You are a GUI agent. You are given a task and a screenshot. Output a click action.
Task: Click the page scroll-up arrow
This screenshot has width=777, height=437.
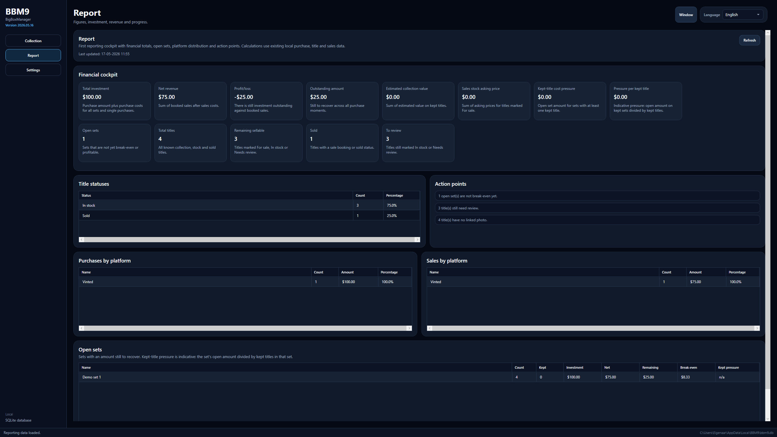(768, 32)
